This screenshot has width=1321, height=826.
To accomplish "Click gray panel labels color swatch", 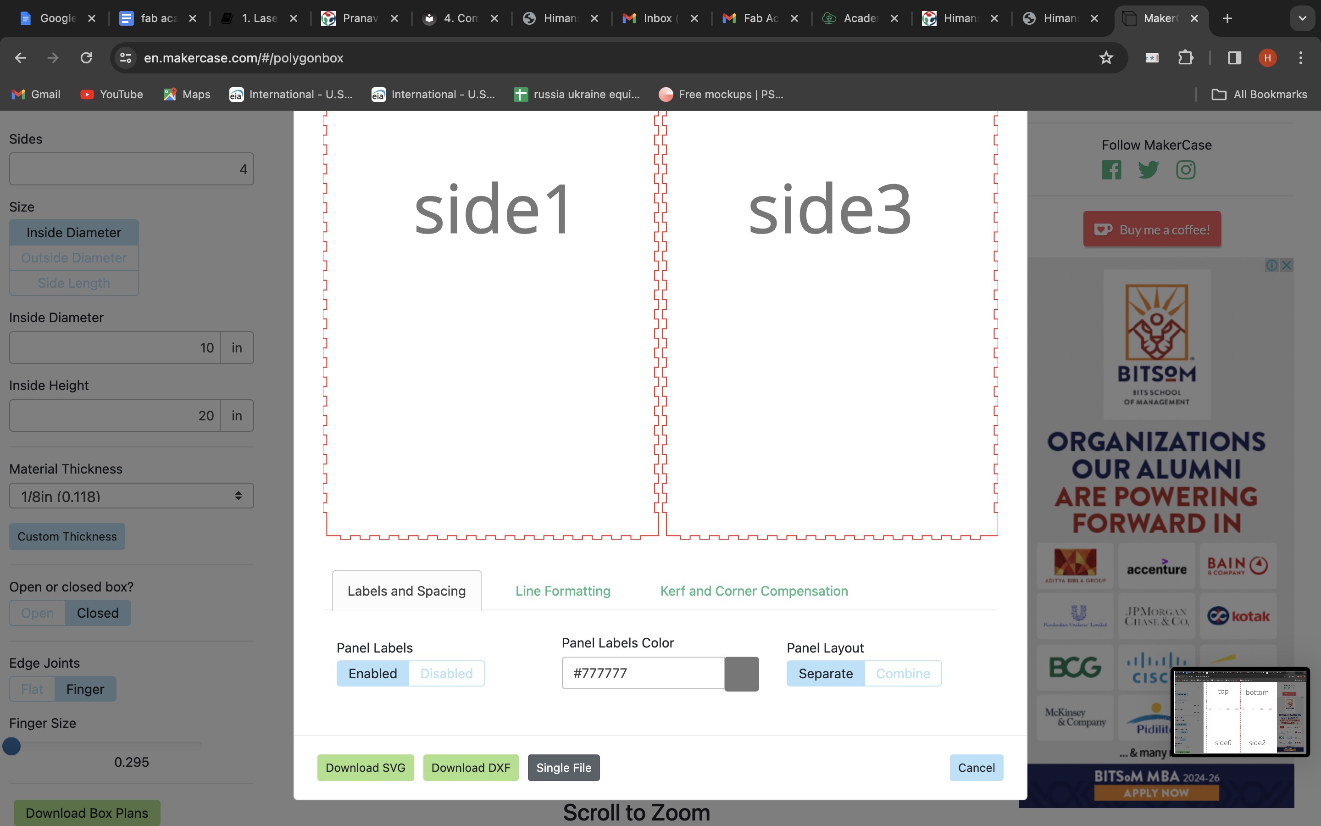I will (x=741, y=674).
